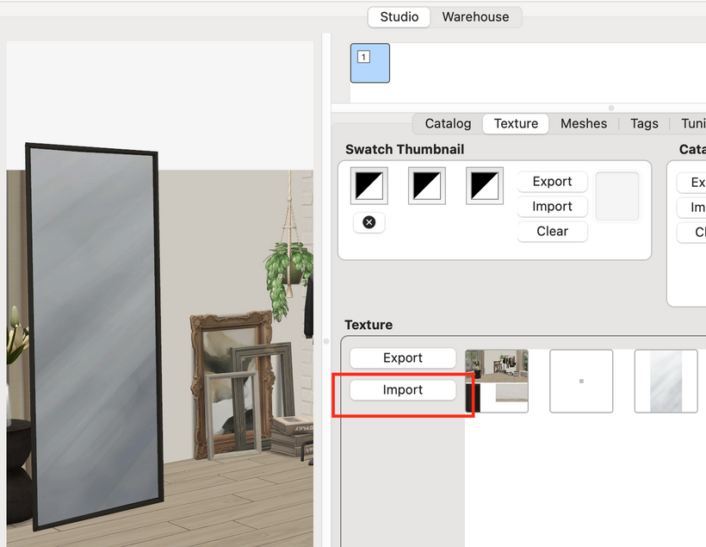Image resolution: width=706 pixels, height=547 pixels.
Task: Remove swatch color with the X button
Action: pos(369,222)
